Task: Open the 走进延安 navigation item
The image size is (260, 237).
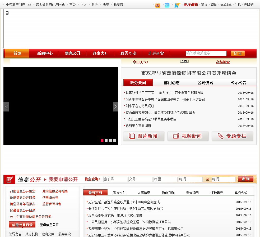Action: [156, 53]
